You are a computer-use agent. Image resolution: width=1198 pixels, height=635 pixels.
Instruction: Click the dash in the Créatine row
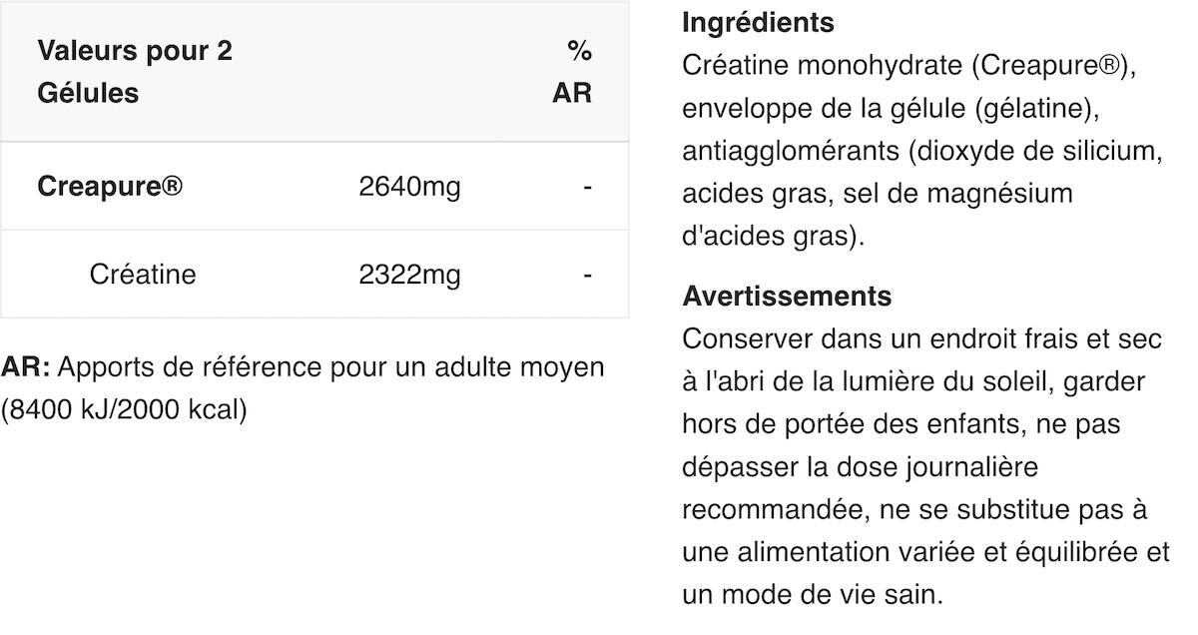coord(587,275)
